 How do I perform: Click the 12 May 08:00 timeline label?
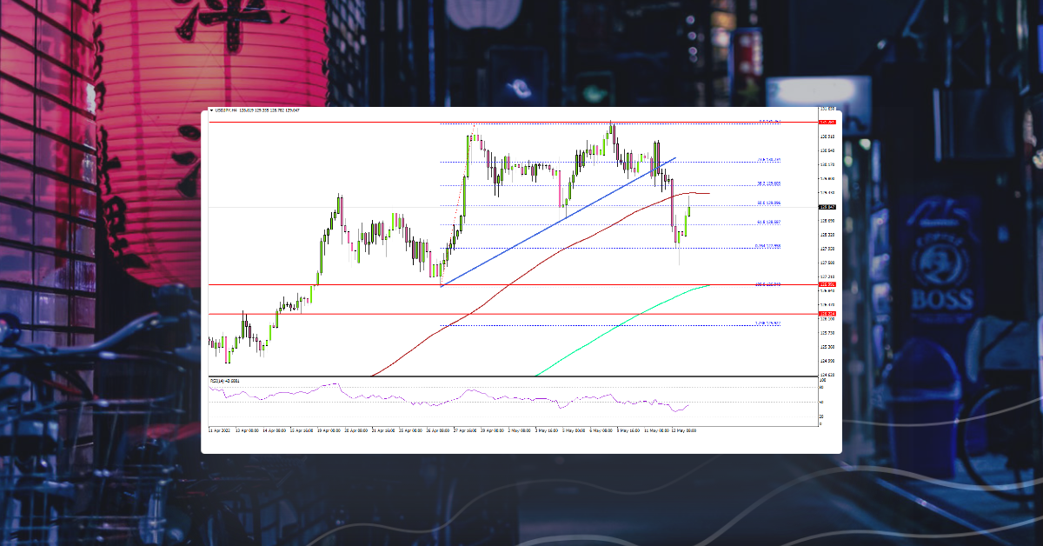pos(682,429)
